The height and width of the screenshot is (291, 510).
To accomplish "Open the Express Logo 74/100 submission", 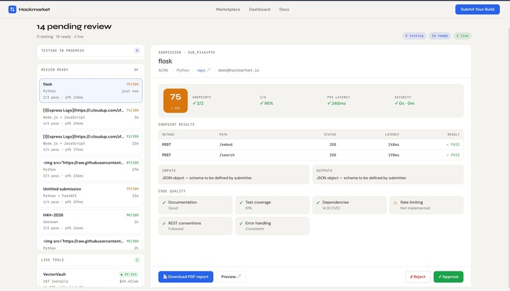I will coord(90,117).
